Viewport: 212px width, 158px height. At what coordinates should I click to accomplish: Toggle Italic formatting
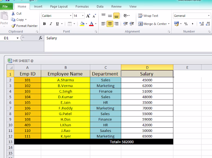pos(51,24)
